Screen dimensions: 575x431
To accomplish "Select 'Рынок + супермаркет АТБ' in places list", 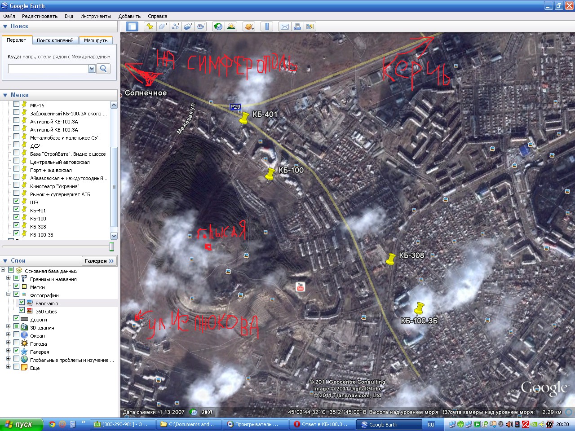I will pos(60,194).
